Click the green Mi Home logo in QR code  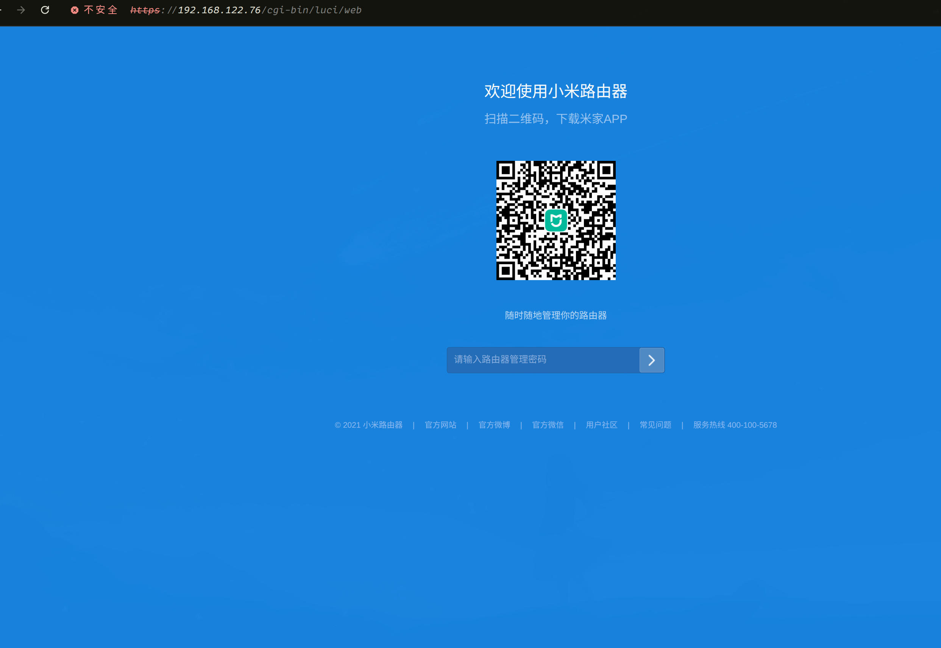556,220
